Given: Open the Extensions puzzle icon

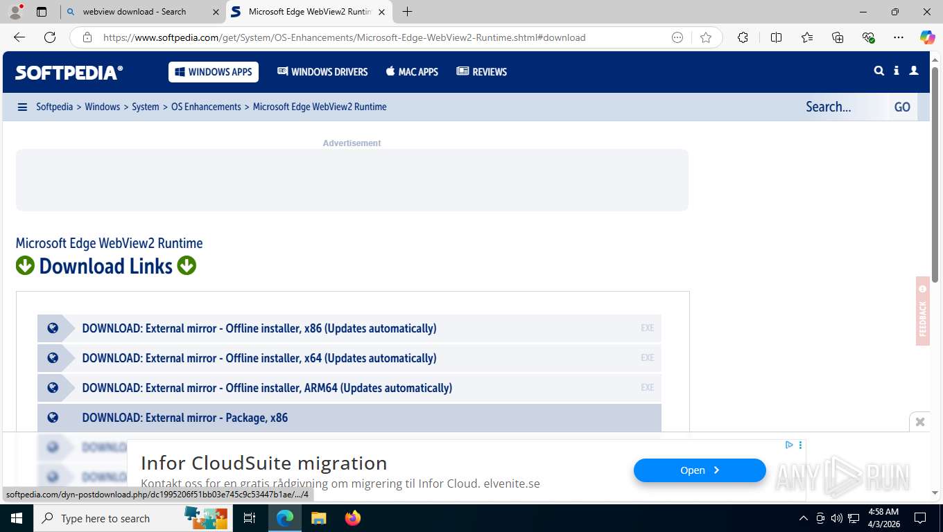Looking at the screenshot, I should [x=743, y=37].
